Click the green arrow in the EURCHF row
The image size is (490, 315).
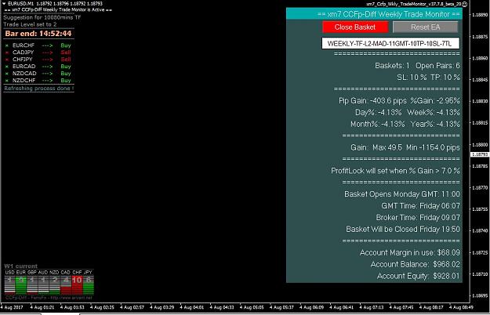[x=48, y=45]
